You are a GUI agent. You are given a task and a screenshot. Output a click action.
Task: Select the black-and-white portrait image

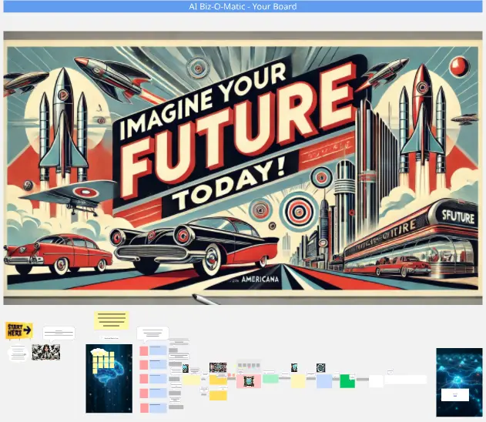click(45, 353)
